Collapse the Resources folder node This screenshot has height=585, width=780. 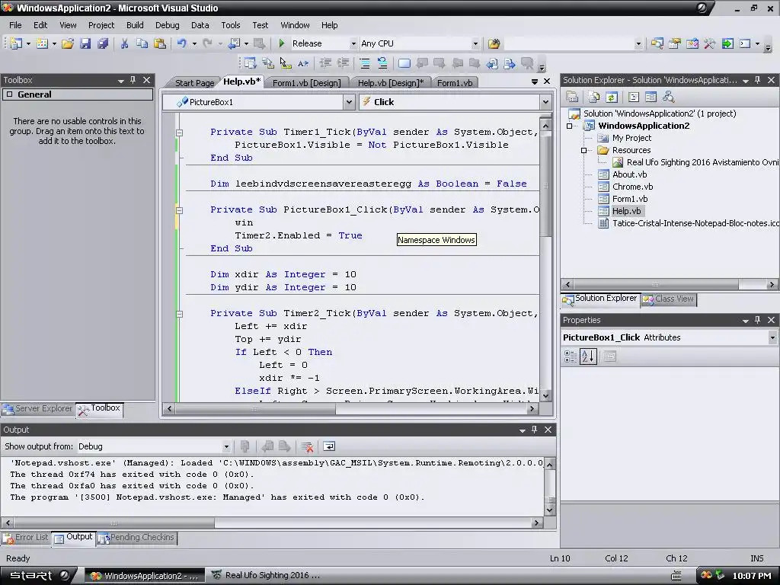[584, 150]
